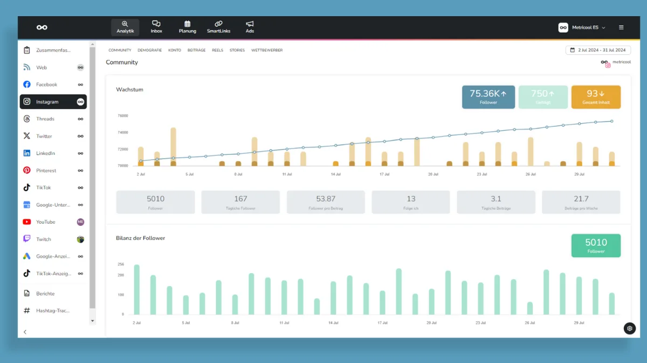The width and height of the screenshot is (647, 363).
Task: Click the 2 Jul bar in follower balance chart
Action: coord(137,289)
